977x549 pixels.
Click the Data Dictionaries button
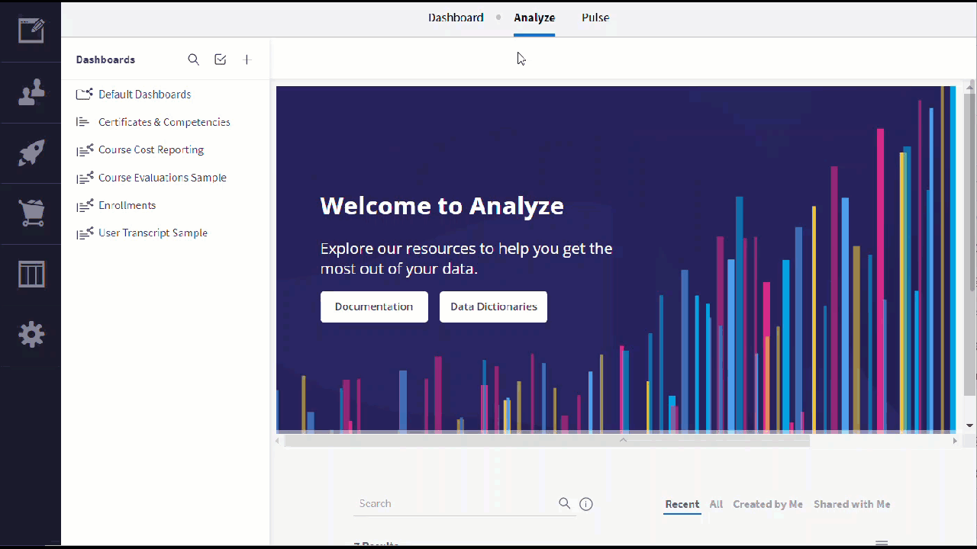point(493,307)
